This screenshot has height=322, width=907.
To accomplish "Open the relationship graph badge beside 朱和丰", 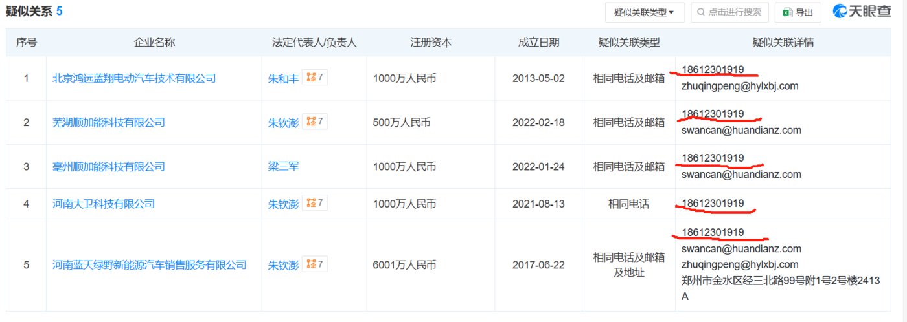I will (315, 78).
